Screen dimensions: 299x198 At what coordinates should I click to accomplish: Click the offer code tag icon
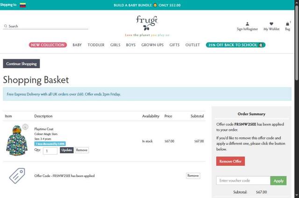point(17,176)
